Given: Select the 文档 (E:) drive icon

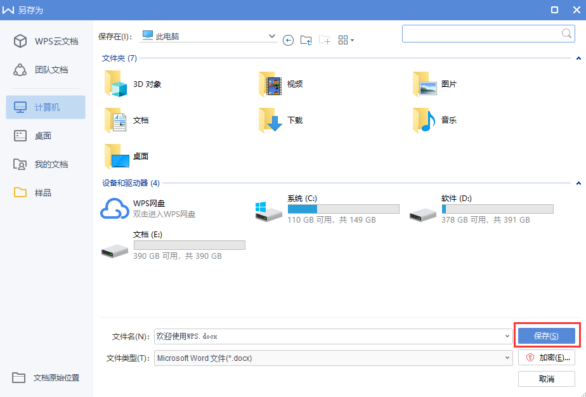Looking at the screenshot, I should (115, 251).
